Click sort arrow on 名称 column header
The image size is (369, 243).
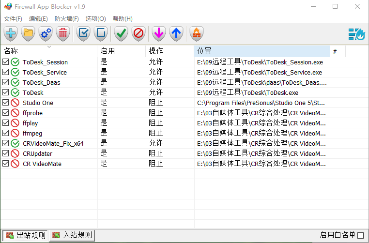[49, 47]
